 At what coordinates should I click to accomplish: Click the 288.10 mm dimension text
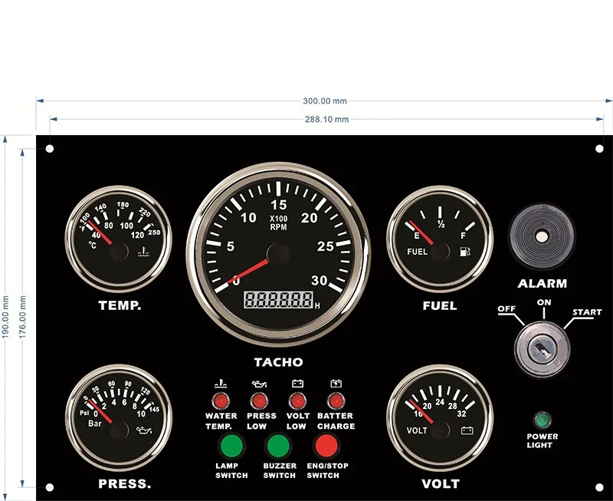point(327,120)
